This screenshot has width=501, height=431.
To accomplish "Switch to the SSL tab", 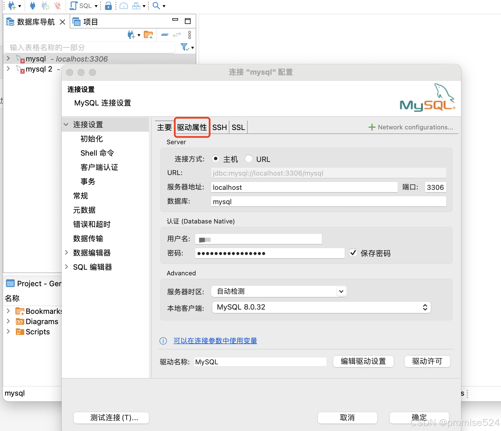I will click(238, 127).
